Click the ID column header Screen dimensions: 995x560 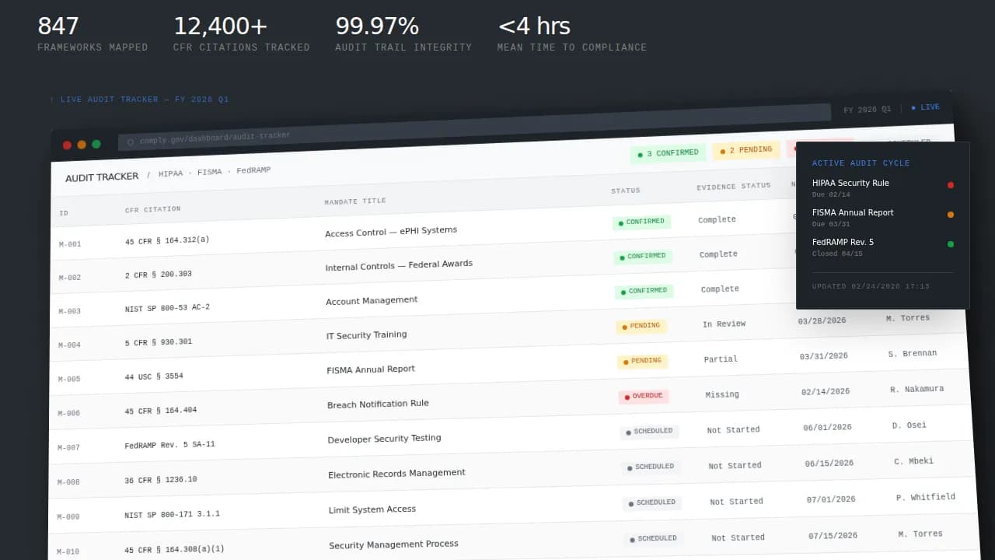click(64, 213)
